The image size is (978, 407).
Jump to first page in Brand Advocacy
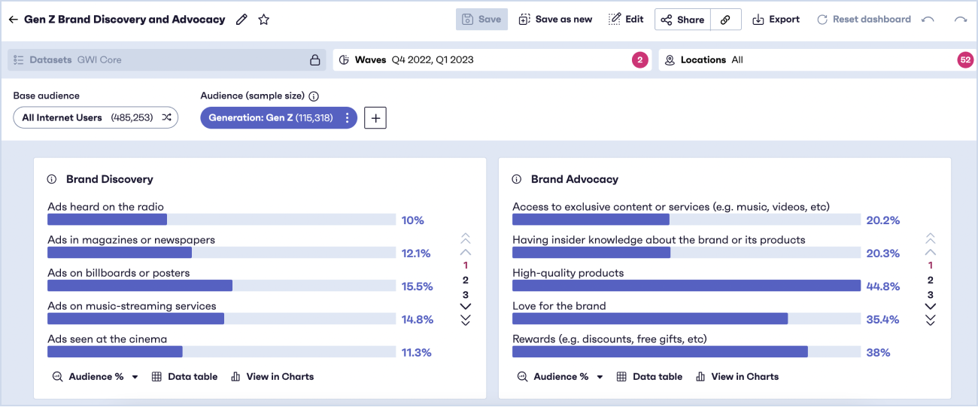(931, 238)
